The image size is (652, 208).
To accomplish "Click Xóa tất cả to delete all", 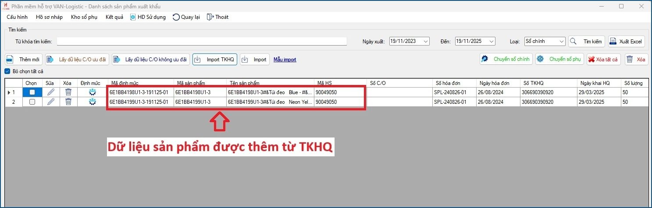I will (x=604, y=60).
